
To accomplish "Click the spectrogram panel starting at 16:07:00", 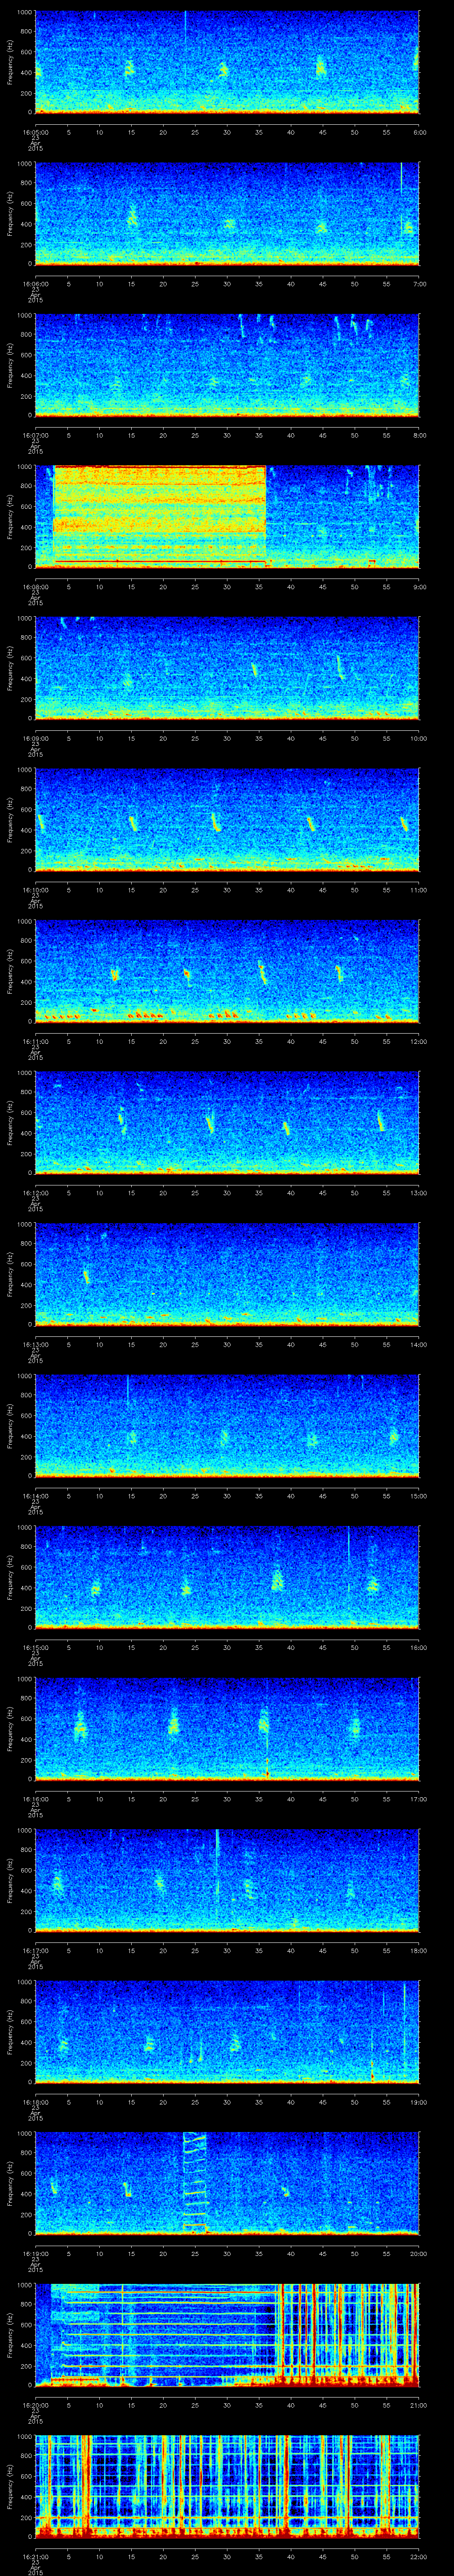I will 227,365.
